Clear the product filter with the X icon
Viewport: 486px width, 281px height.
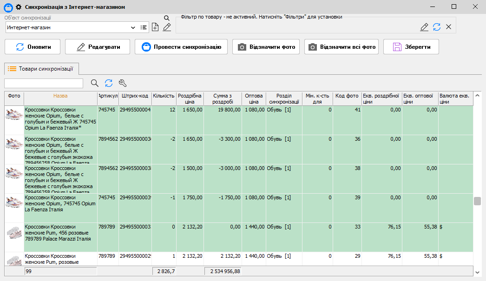[x=448, y=27]
